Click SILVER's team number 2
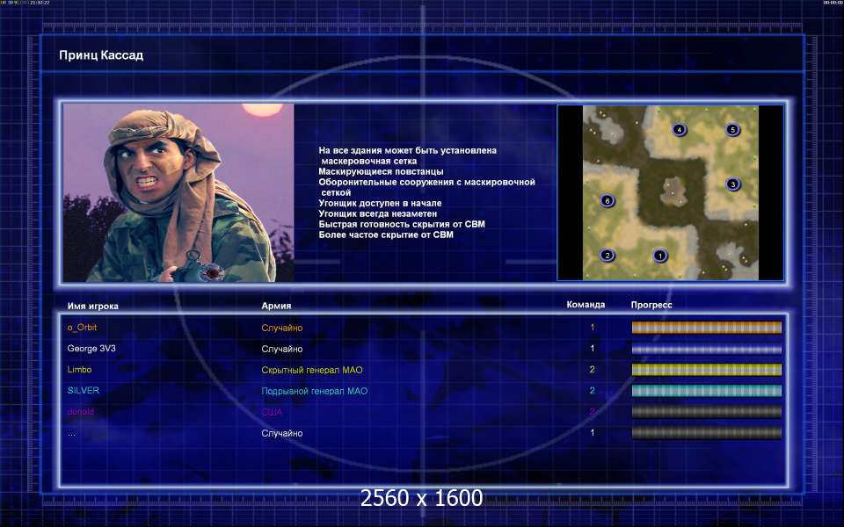844x527 pixels. (592, 390)
